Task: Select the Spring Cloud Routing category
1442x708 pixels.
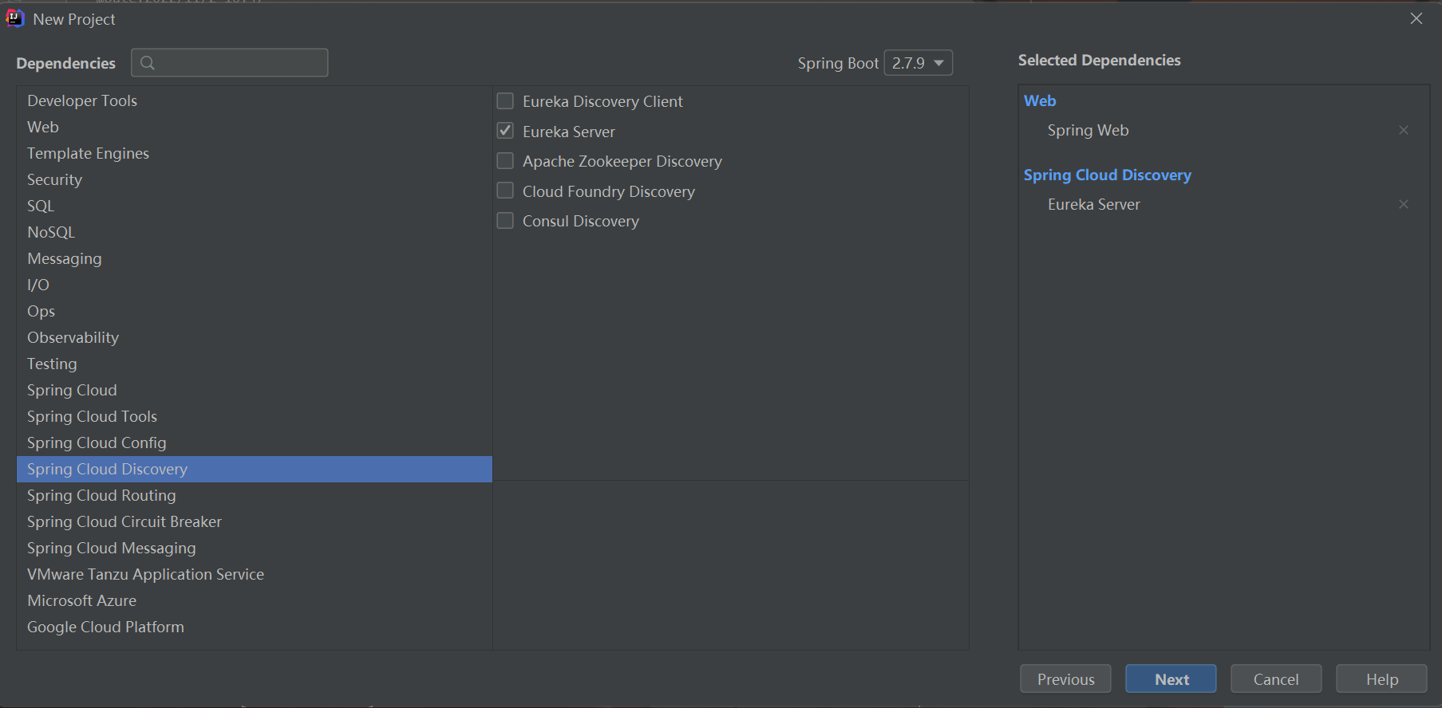Action: (x=101, y=495)
